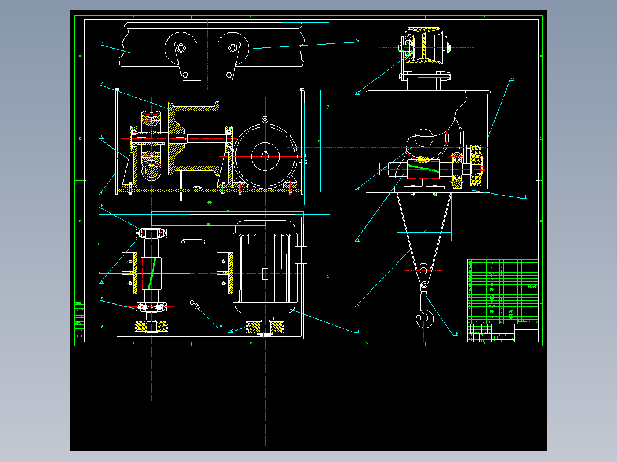Click the oblong slot in the base plate
The width and height of the screenshot is (617, 462).
click(x=193, y=241)
